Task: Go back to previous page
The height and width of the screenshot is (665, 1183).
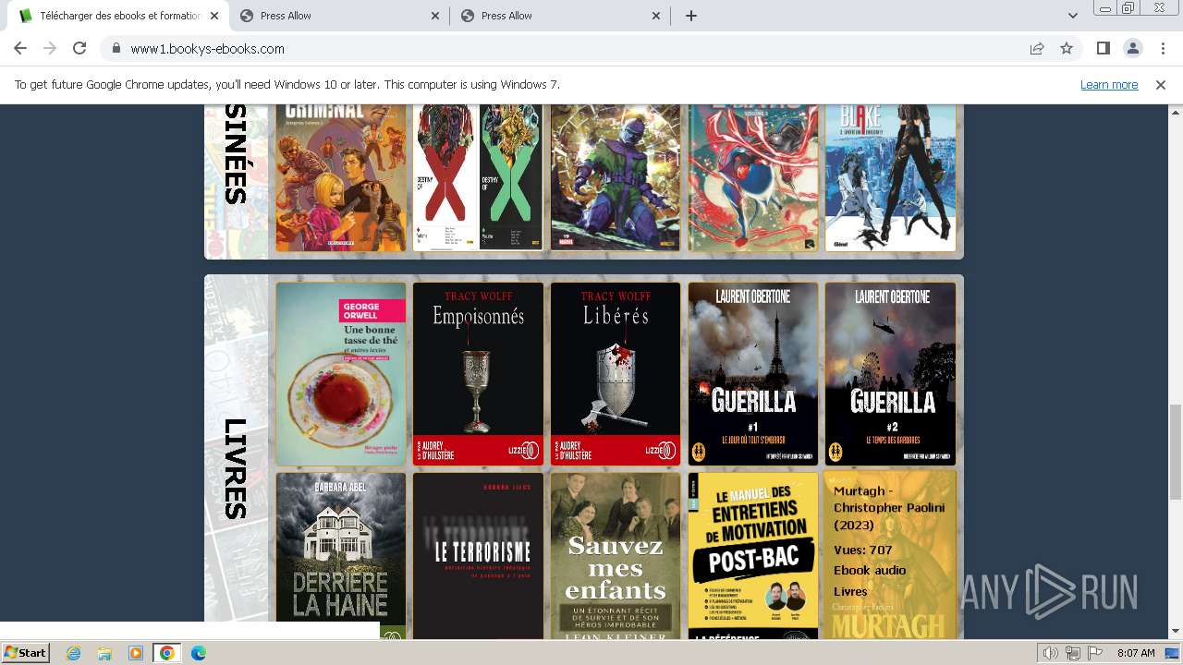Action: [20, 48]
